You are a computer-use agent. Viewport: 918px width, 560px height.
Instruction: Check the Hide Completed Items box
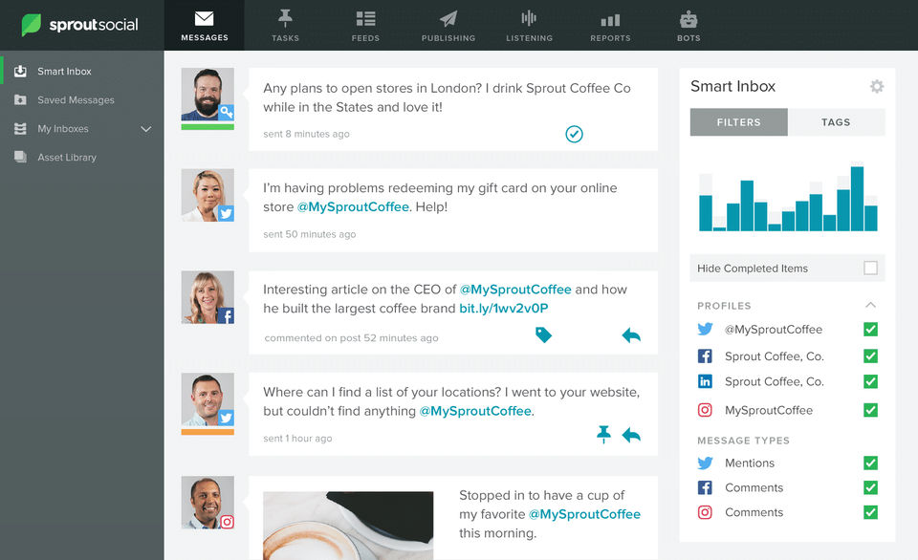pos(870,268)
